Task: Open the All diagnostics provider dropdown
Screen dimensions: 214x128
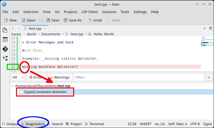Action: coord(18,77)
